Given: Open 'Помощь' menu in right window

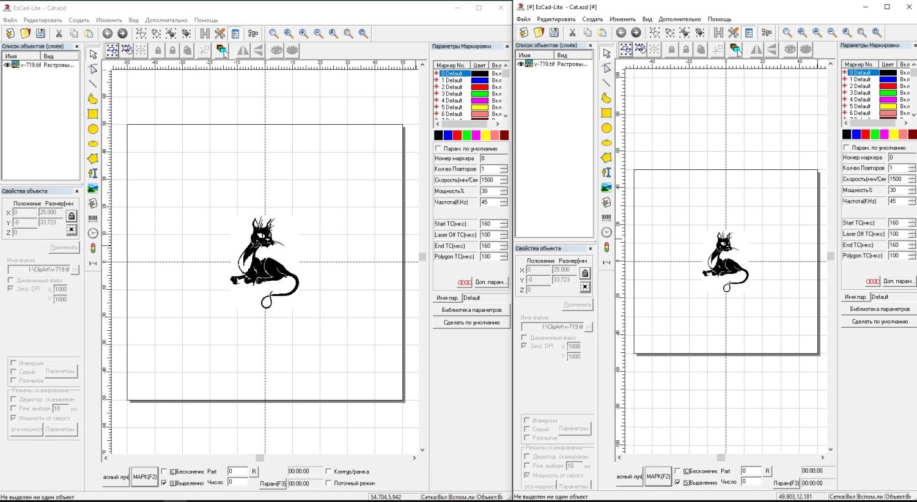Looking at the screenshot, I should pyautogui.click(x=720, y=20).
